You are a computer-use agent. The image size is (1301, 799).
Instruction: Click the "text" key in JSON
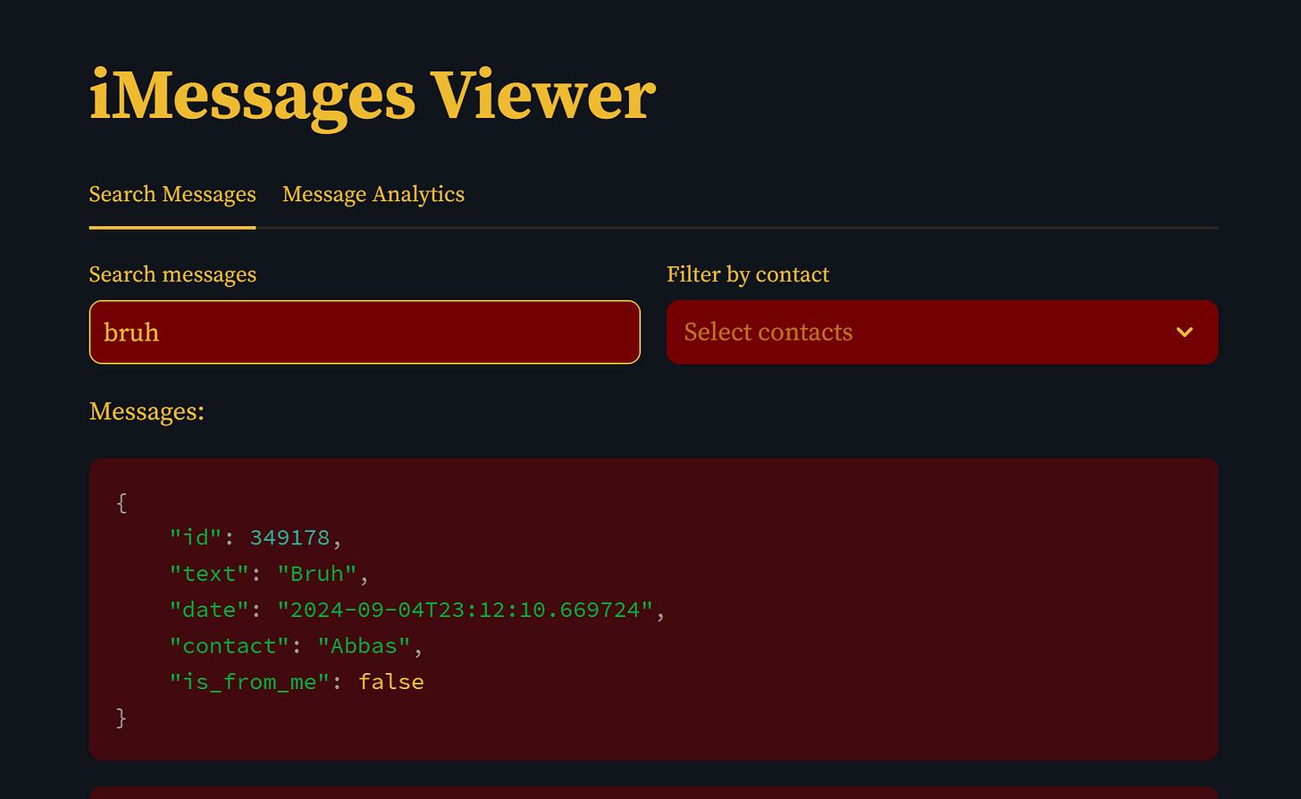click(x=209, y=574)
